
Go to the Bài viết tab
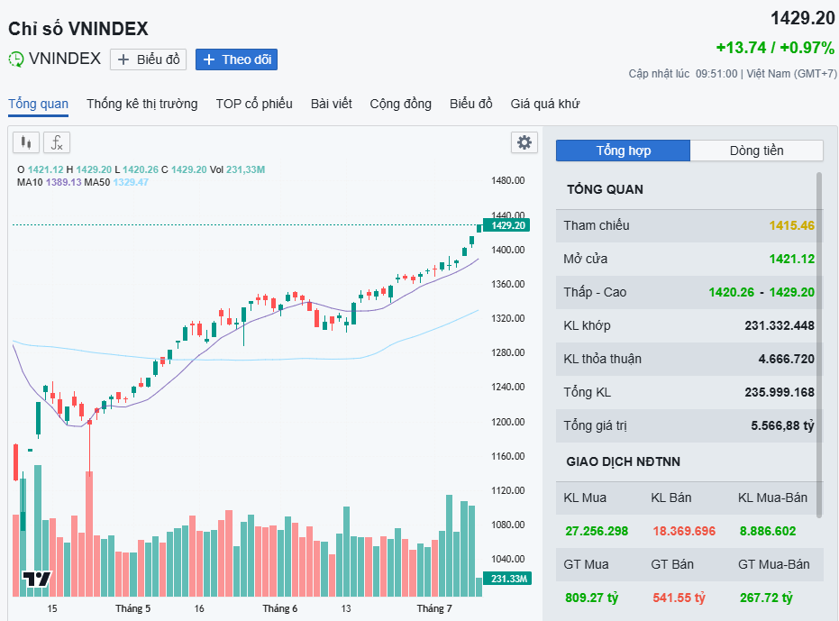click(x=332, y=104)
